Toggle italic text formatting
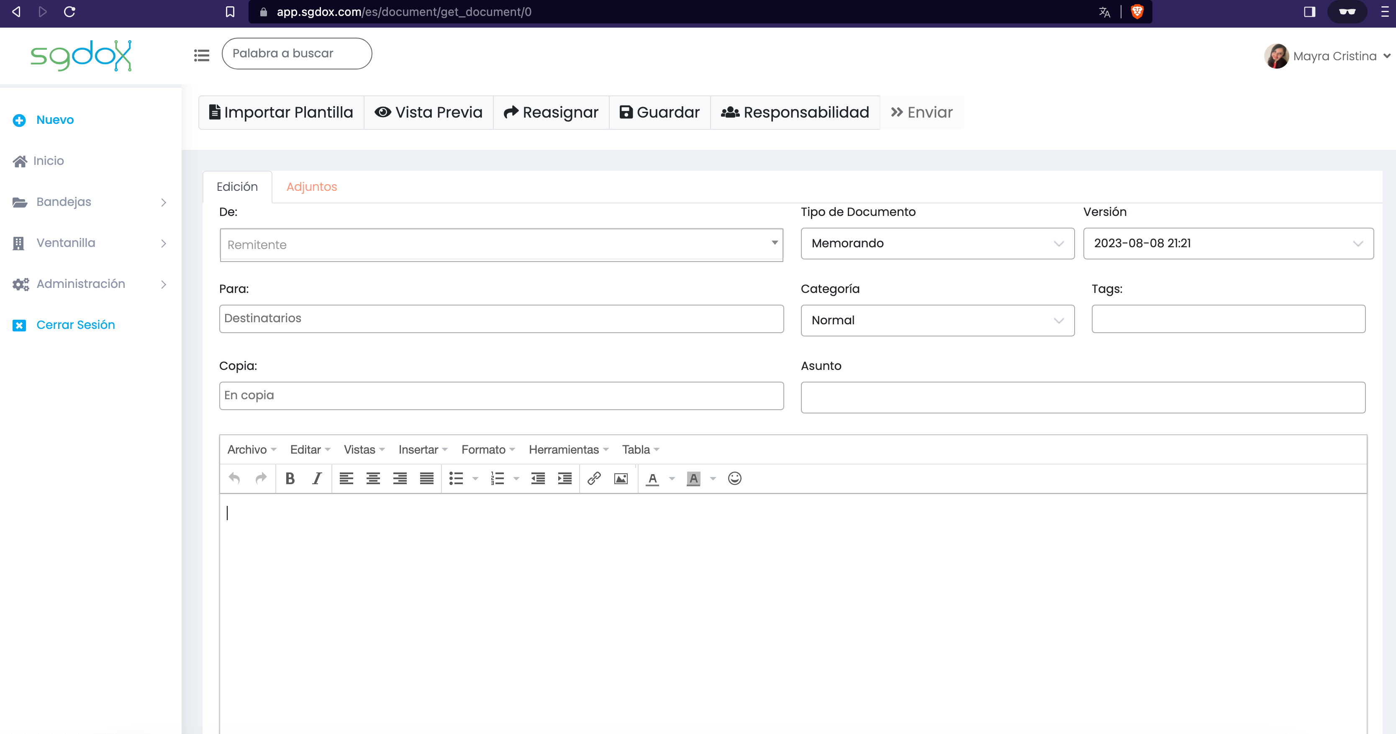 [x=317, y=478]
